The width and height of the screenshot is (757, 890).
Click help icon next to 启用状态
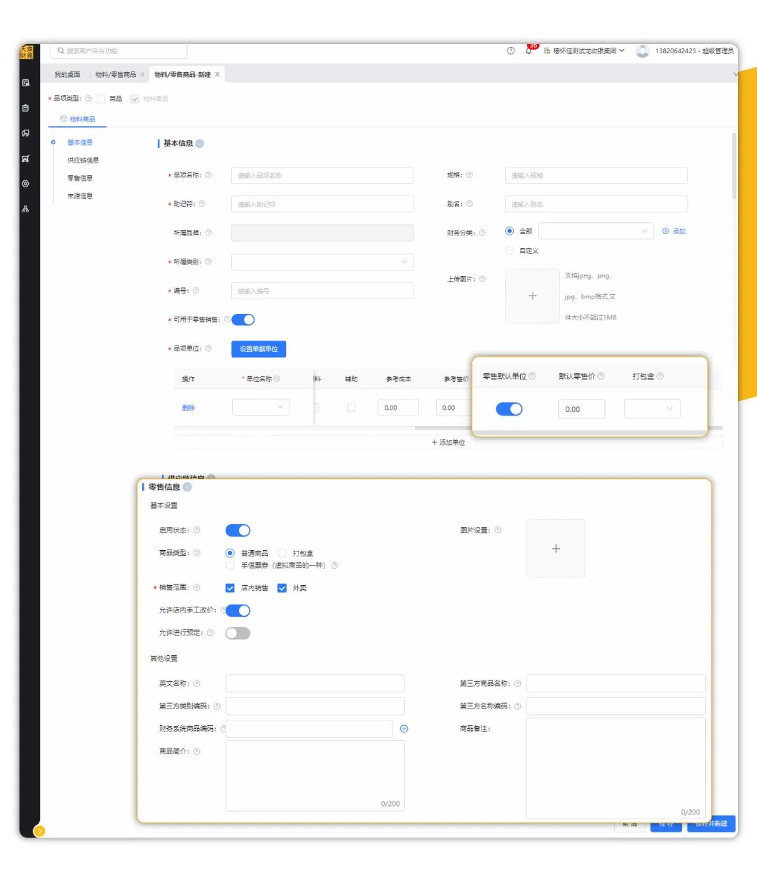coord(196,530)
